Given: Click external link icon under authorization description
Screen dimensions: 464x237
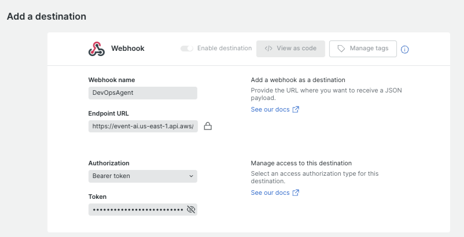Looking at the screenshot, I should coord(296,192).
